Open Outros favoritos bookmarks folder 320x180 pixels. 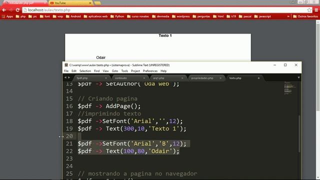click(305, 16)
